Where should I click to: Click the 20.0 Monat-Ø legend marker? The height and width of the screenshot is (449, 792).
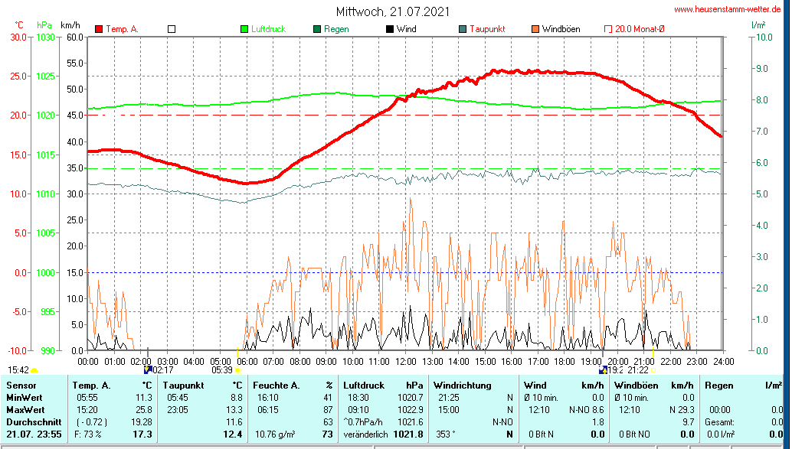[x=608, y=29]
